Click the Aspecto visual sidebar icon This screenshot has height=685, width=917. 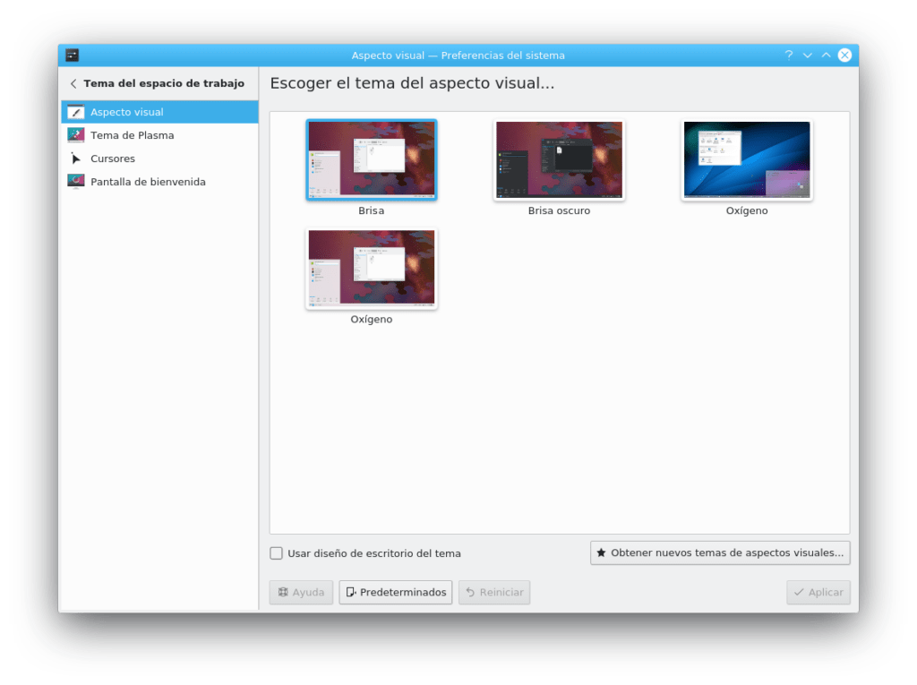point(75,112)
